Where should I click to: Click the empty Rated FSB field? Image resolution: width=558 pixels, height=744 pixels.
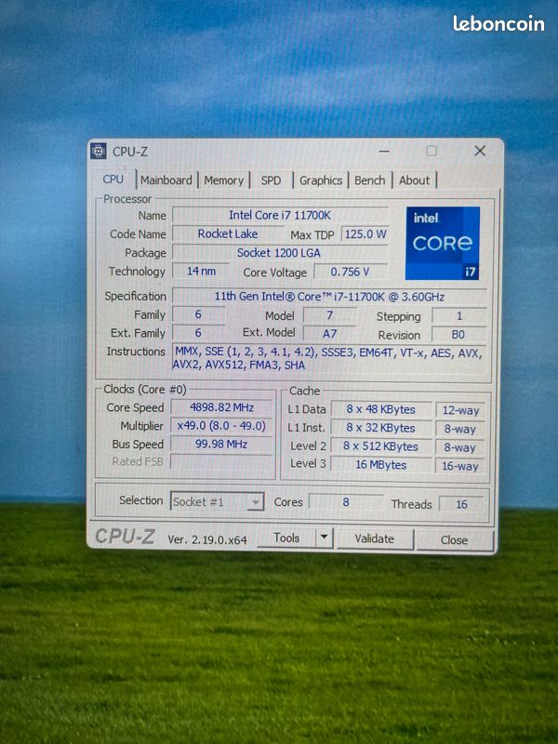click(221, 461)
